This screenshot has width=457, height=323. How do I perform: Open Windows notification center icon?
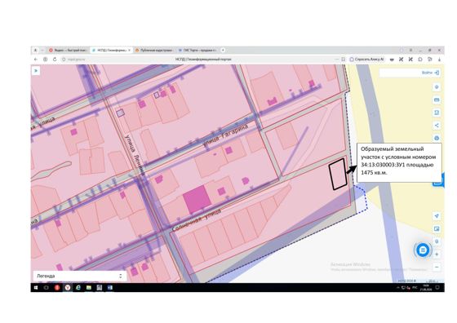tap(437, 287)
